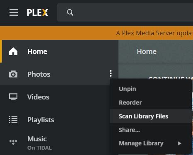This screenshot has width=193, height=155.
Task: Click the TIDAL music icon
Action: pyautogui.click(x=13, y=142)
